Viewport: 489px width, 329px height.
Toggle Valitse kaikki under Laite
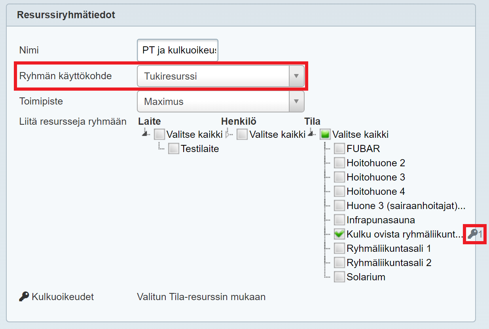click(159, 135)
